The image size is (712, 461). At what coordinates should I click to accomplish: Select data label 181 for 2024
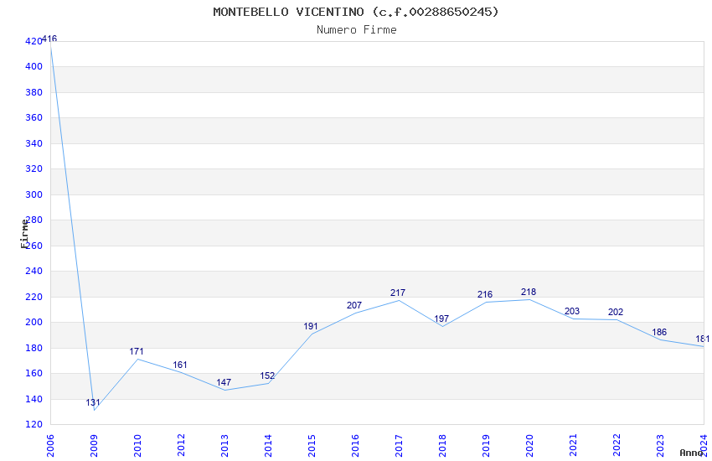(702, 339)
